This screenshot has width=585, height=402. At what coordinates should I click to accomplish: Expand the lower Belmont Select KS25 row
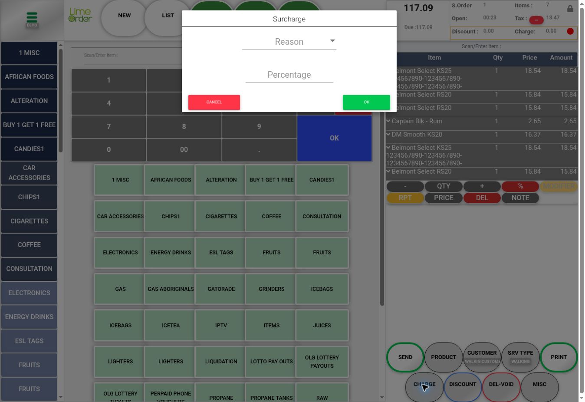[x=388, y=148]
